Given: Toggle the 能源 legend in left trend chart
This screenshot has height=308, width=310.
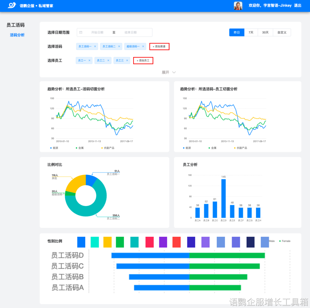Looking at the screenshot, I should coord(54,148).
